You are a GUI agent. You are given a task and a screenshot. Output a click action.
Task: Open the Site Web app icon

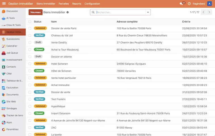point(4,102)
